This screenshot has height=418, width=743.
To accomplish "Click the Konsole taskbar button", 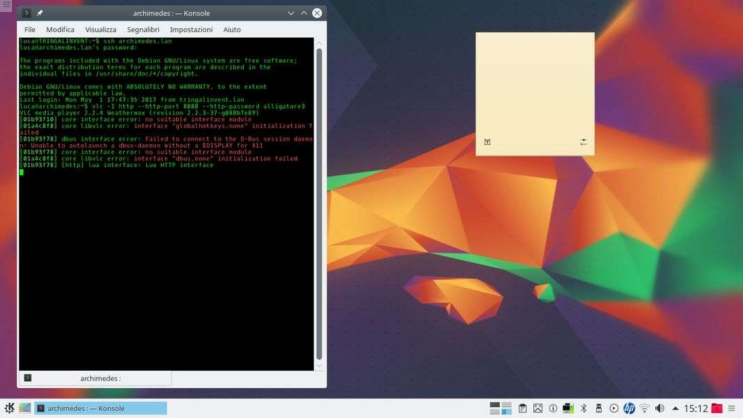I will click(101, 408).
